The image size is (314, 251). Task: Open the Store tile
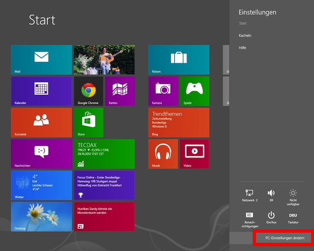click(x=88, y=122)
